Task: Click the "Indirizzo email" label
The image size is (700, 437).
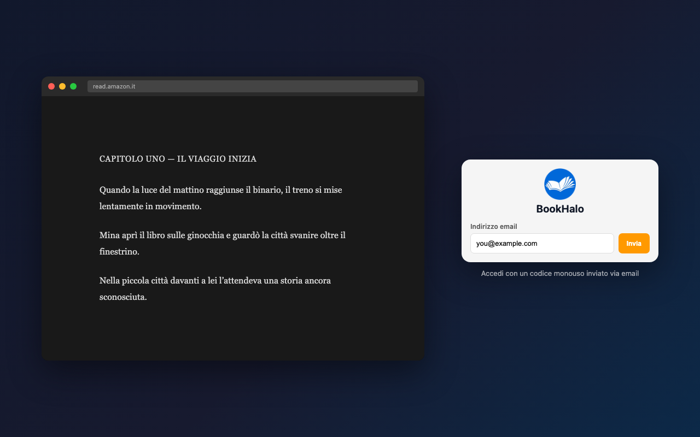Action: pos(494,227)
